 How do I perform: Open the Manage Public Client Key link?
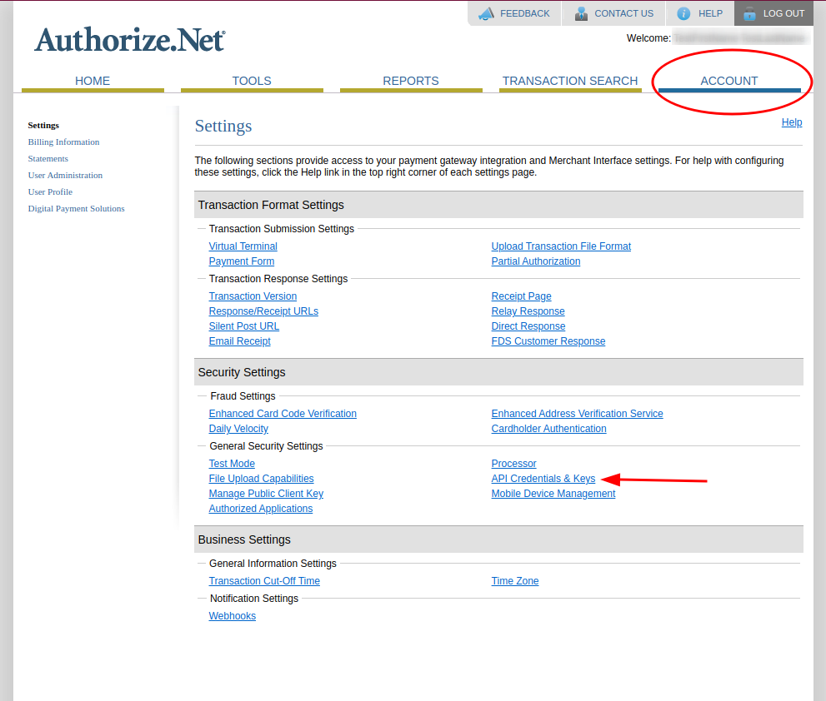pos(266,494)
